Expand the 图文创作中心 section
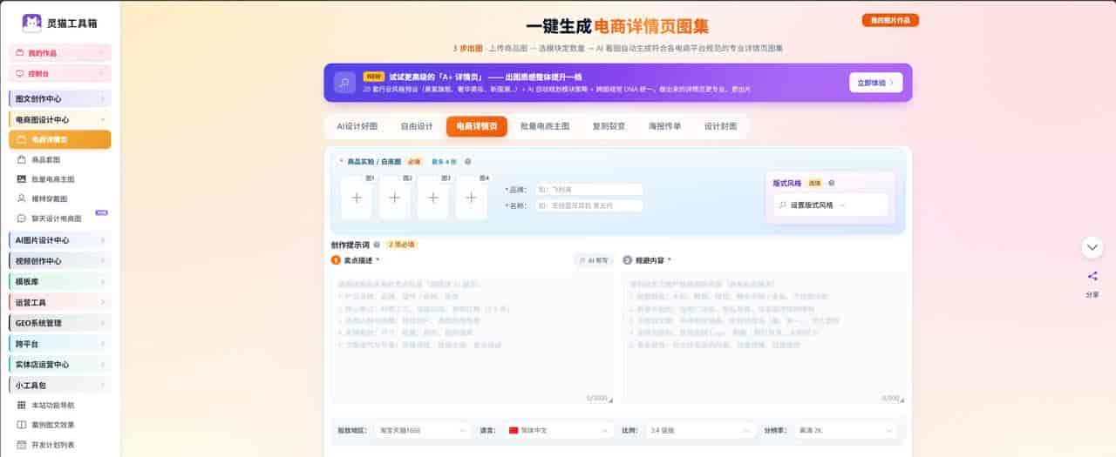Viewport: 1116px width, 457px height. point(60,98)
